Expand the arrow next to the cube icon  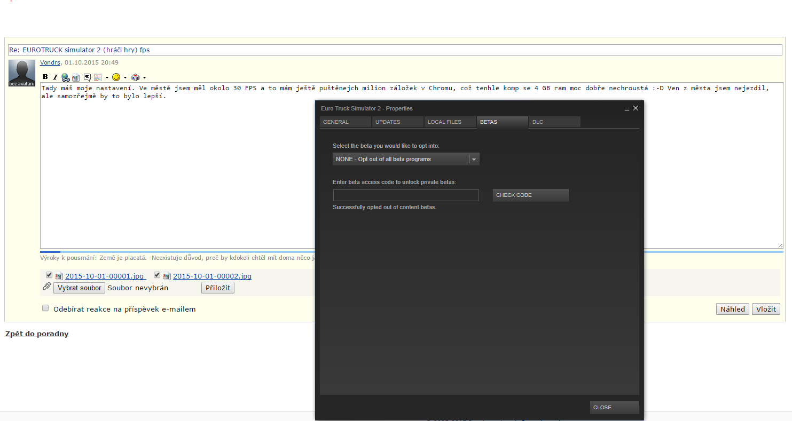tap(144, 78)
